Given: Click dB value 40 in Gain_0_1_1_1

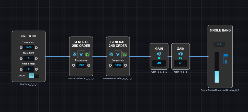Looking at the screenshot, I should coord(159,63).
